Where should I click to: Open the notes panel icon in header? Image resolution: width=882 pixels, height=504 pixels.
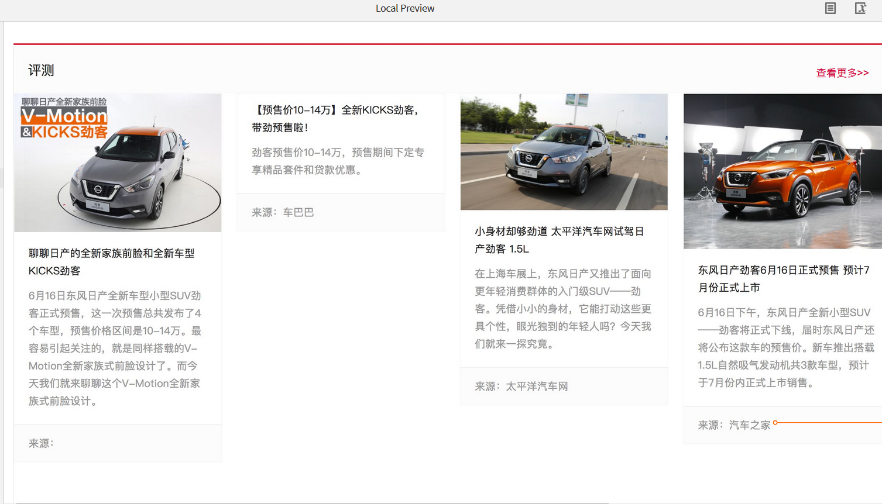830,8
